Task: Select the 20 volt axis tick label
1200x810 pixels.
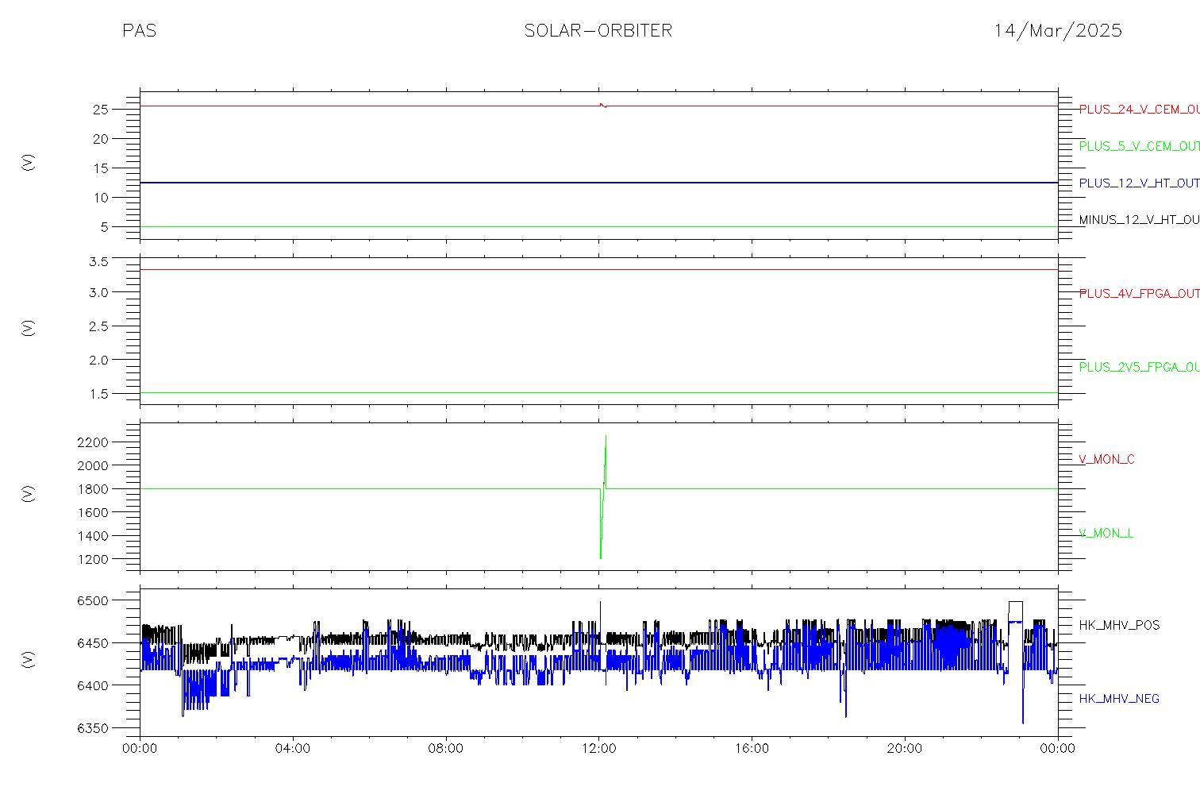Action: coord(100,139)
